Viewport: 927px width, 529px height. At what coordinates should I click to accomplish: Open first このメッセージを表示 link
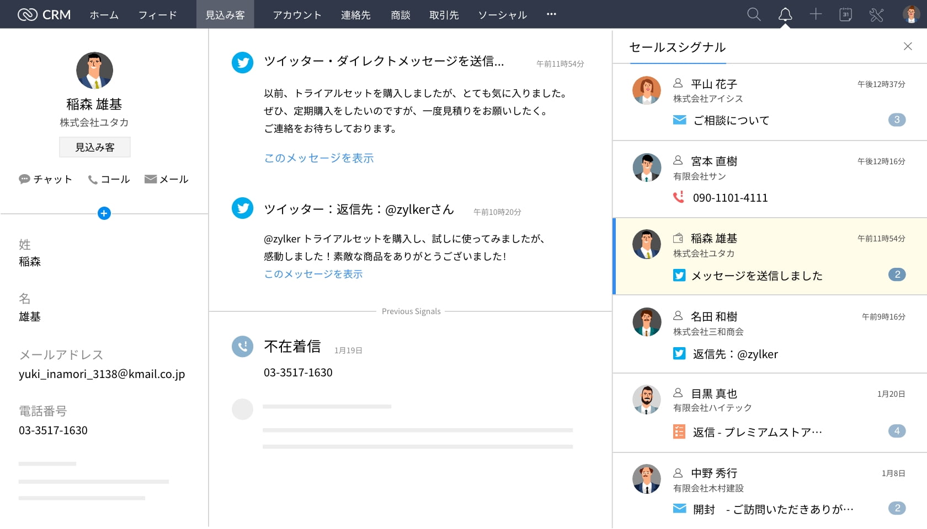coord(318,158)
